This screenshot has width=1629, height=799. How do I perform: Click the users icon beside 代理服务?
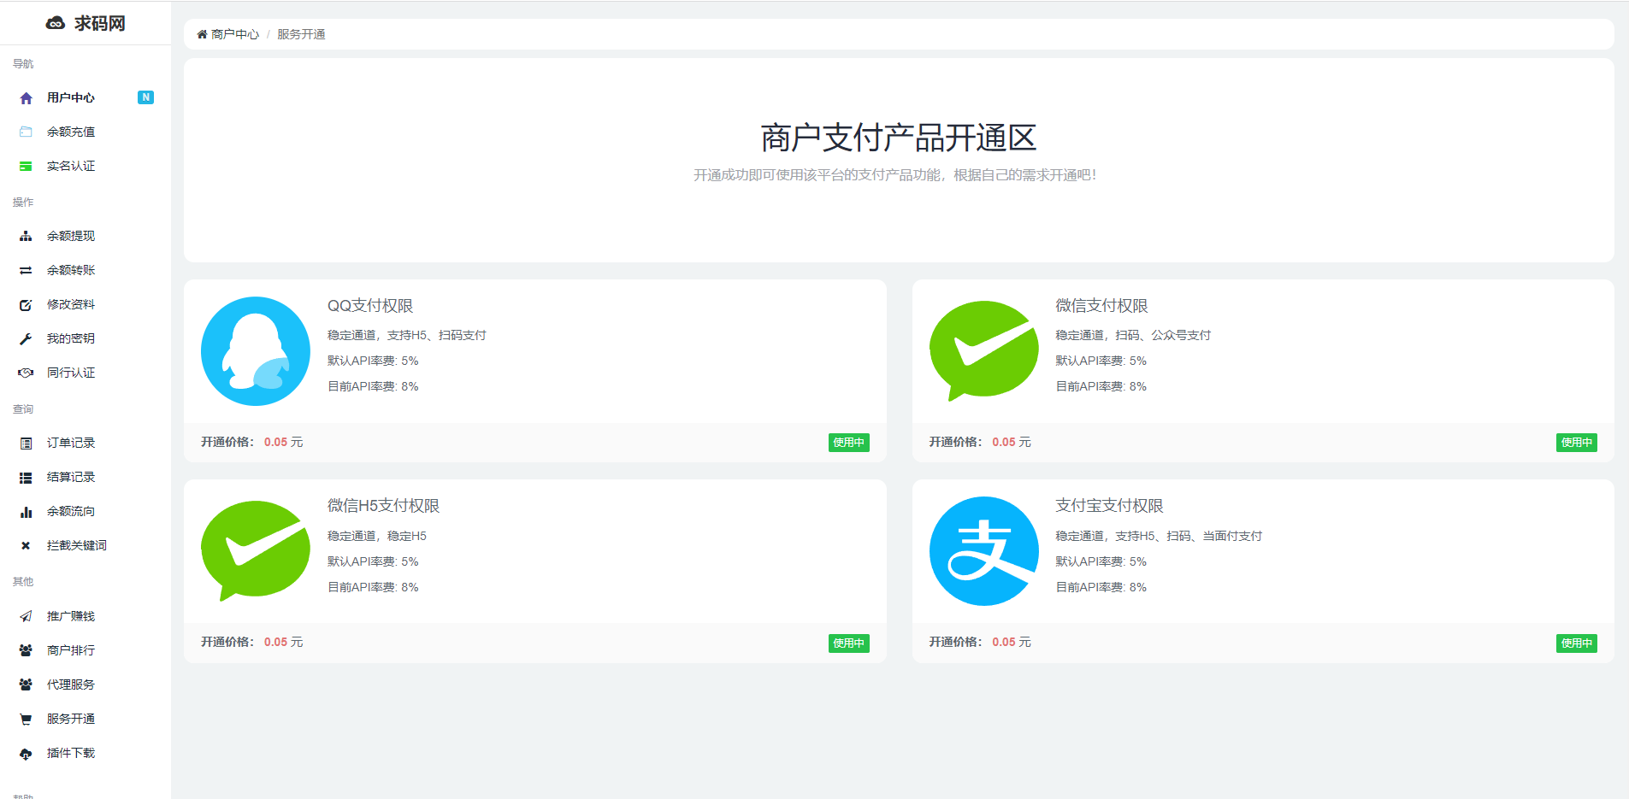point(26,684)
